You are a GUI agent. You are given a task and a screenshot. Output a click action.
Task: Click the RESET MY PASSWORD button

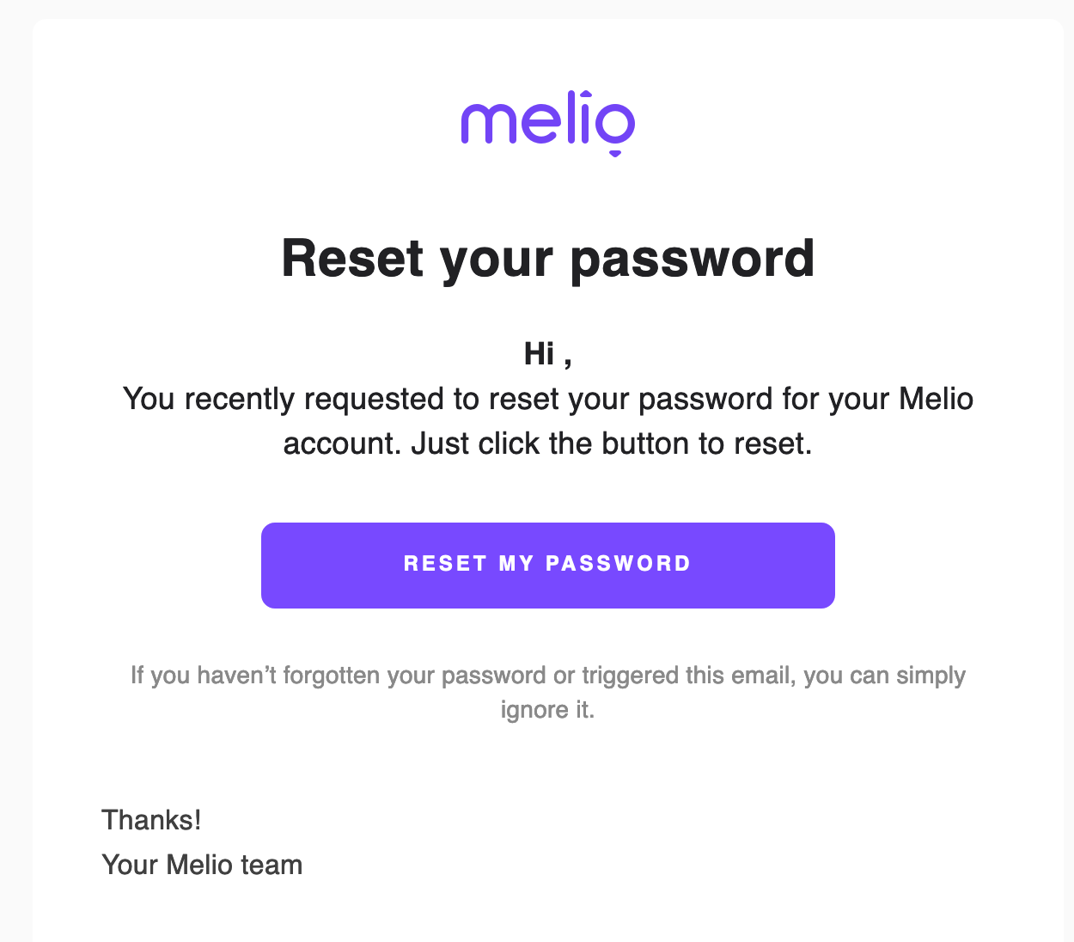click(547, 565)
